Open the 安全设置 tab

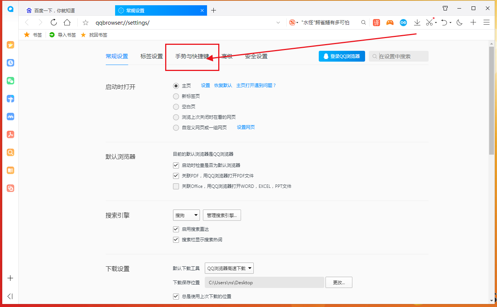[x=256, y=56]
